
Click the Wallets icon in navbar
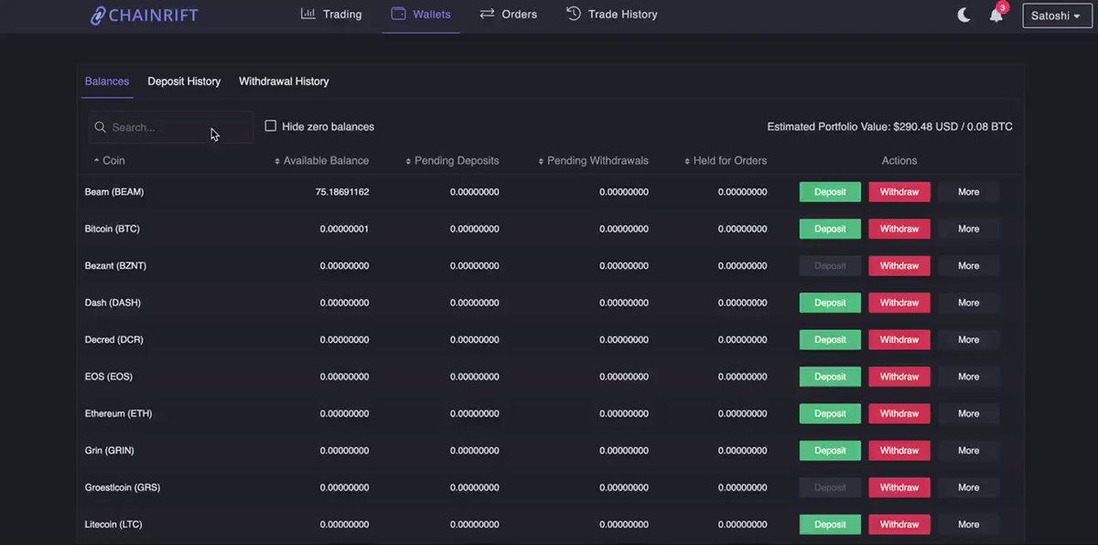coord(398,14)
